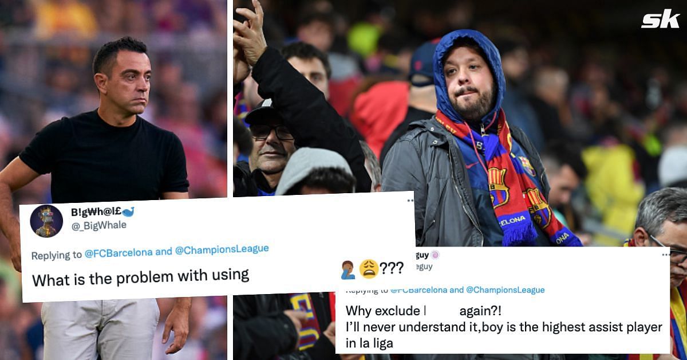
Task: Click the weary face emoji
Action: click(368, 269)
